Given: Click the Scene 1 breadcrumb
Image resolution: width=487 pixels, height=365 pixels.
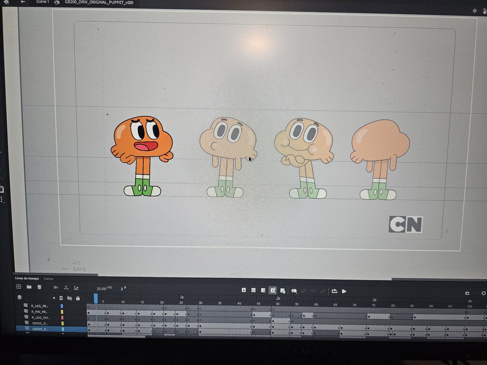Looking at the screenshot, I should [x=42, y=2].
